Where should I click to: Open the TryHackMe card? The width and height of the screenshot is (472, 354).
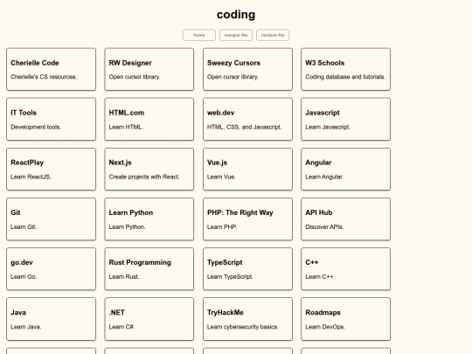[247, 319]
